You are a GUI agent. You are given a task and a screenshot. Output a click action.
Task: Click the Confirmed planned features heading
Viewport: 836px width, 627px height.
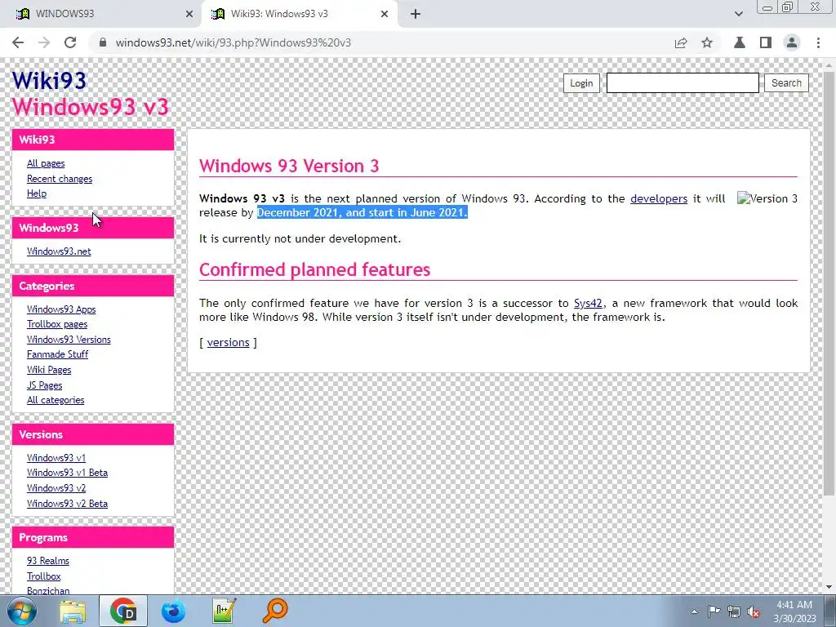(x=314, y=269)
